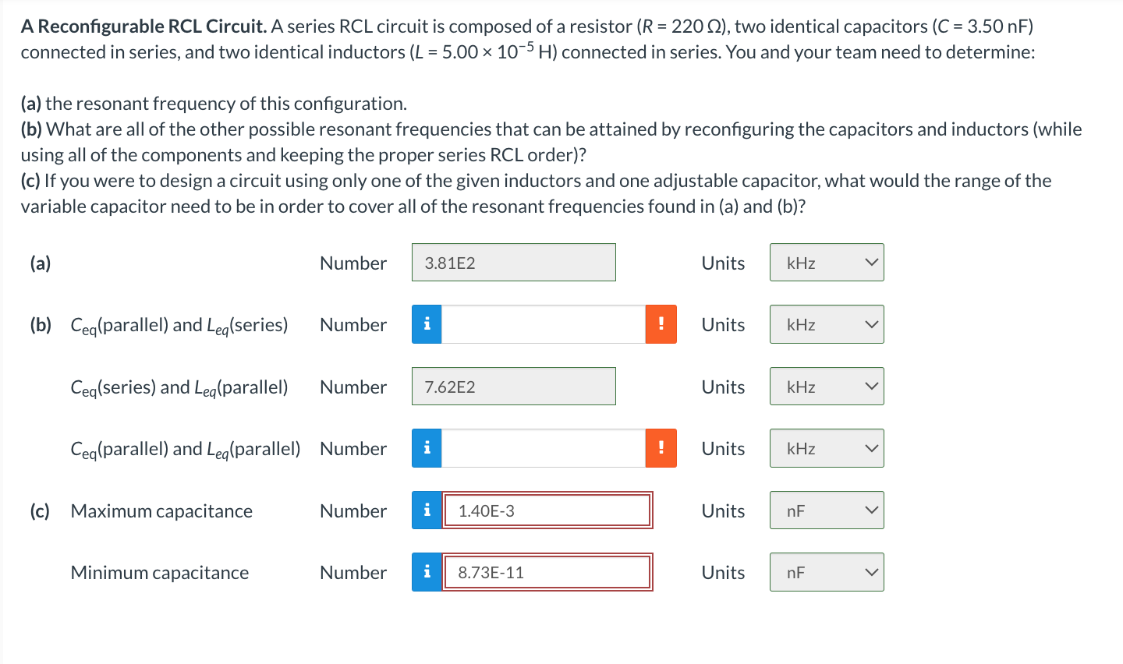Open the units dropdown for Ceq(parallel) and Leq(series)

click(826, 324)
